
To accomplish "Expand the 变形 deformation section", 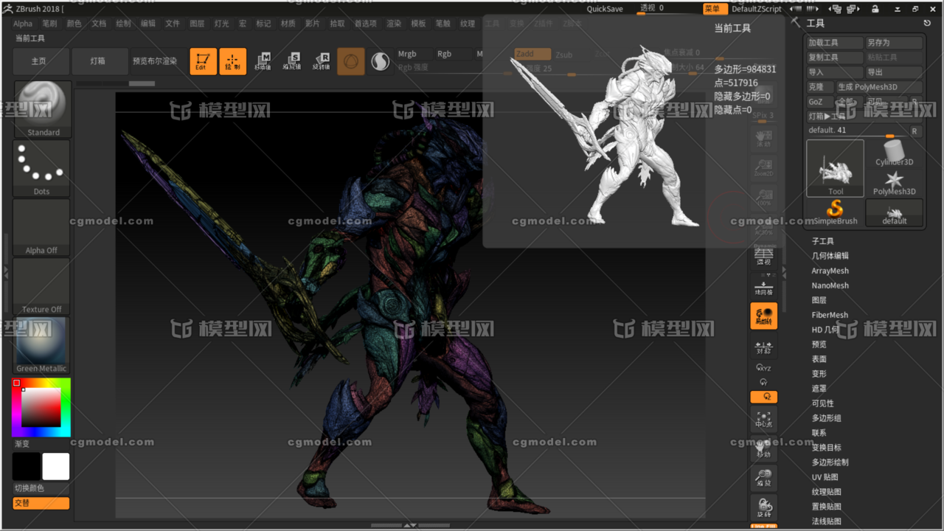I will point(819,374).
